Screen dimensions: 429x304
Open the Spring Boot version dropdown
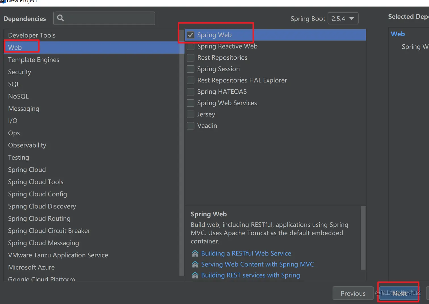pyautogui.click(x=343, y=18)
